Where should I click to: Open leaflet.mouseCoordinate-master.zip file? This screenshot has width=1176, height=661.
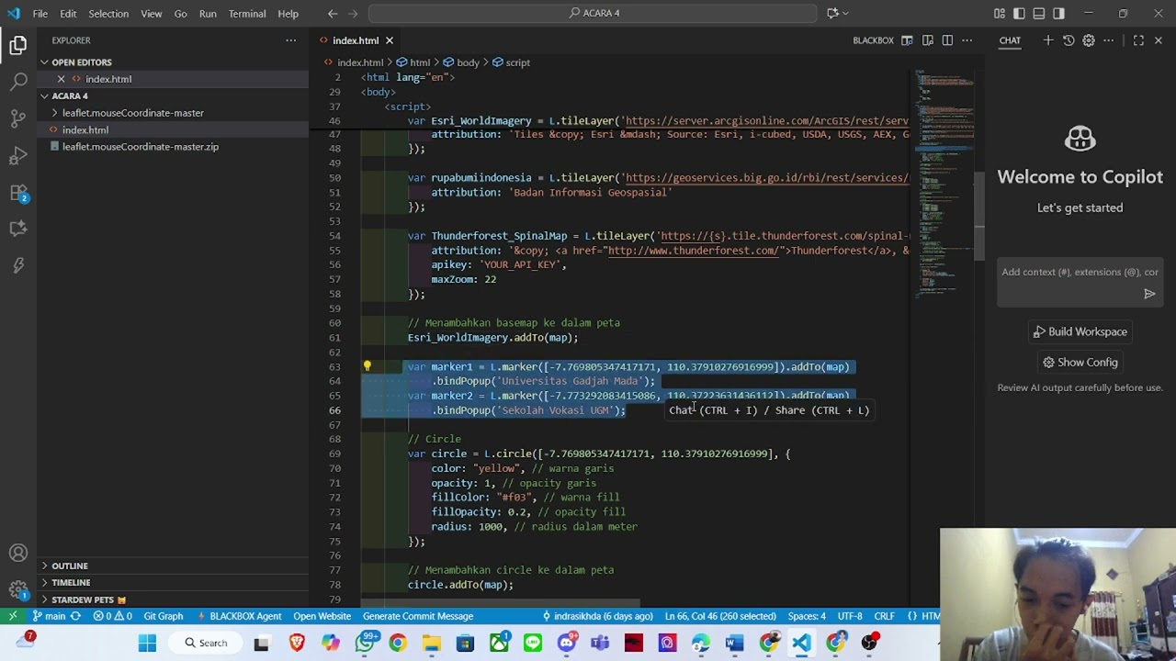click(140, 147)
